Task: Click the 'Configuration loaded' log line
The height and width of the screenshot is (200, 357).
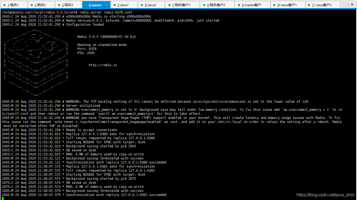Action: [x=53, y=25]
